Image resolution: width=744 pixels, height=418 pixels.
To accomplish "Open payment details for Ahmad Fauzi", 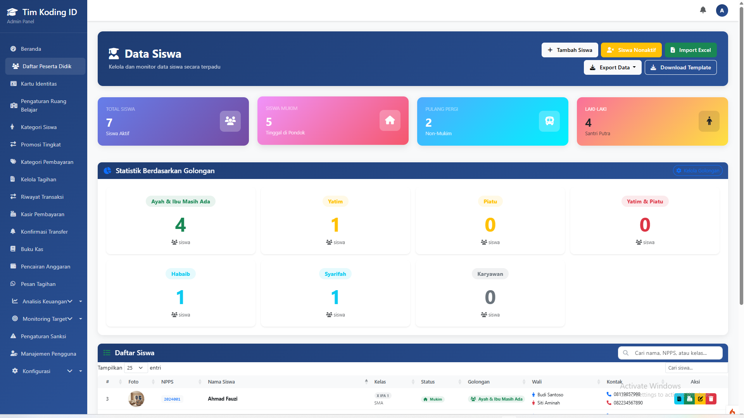I will [x=679, y=399].
